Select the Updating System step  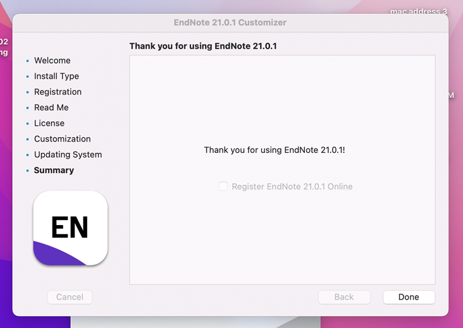(68, 155)
